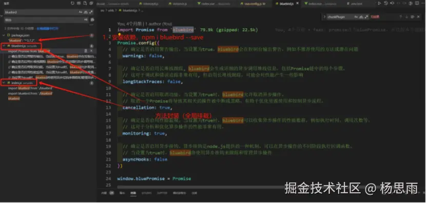
Task: Click the 1 author (You) code lens
Action: pos(159,24)
